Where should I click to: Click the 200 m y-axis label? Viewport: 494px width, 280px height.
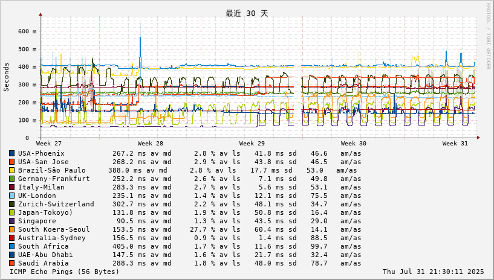[27, 103]
